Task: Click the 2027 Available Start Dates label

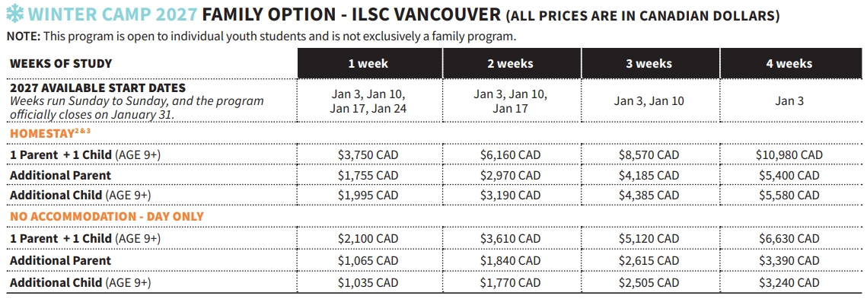Action: 98,88
